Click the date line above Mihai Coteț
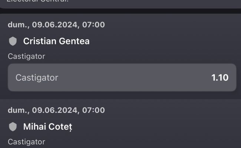 click(x=56, y=110)
